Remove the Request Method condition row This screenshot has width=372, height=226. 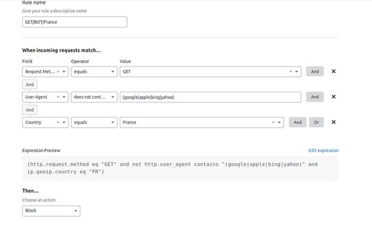point(333,72)
